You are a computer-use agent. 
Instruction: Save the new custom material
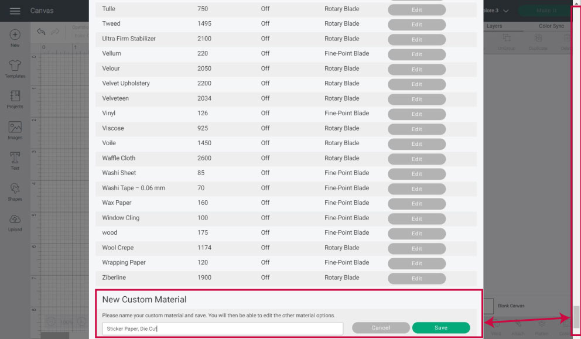point(440,328)
